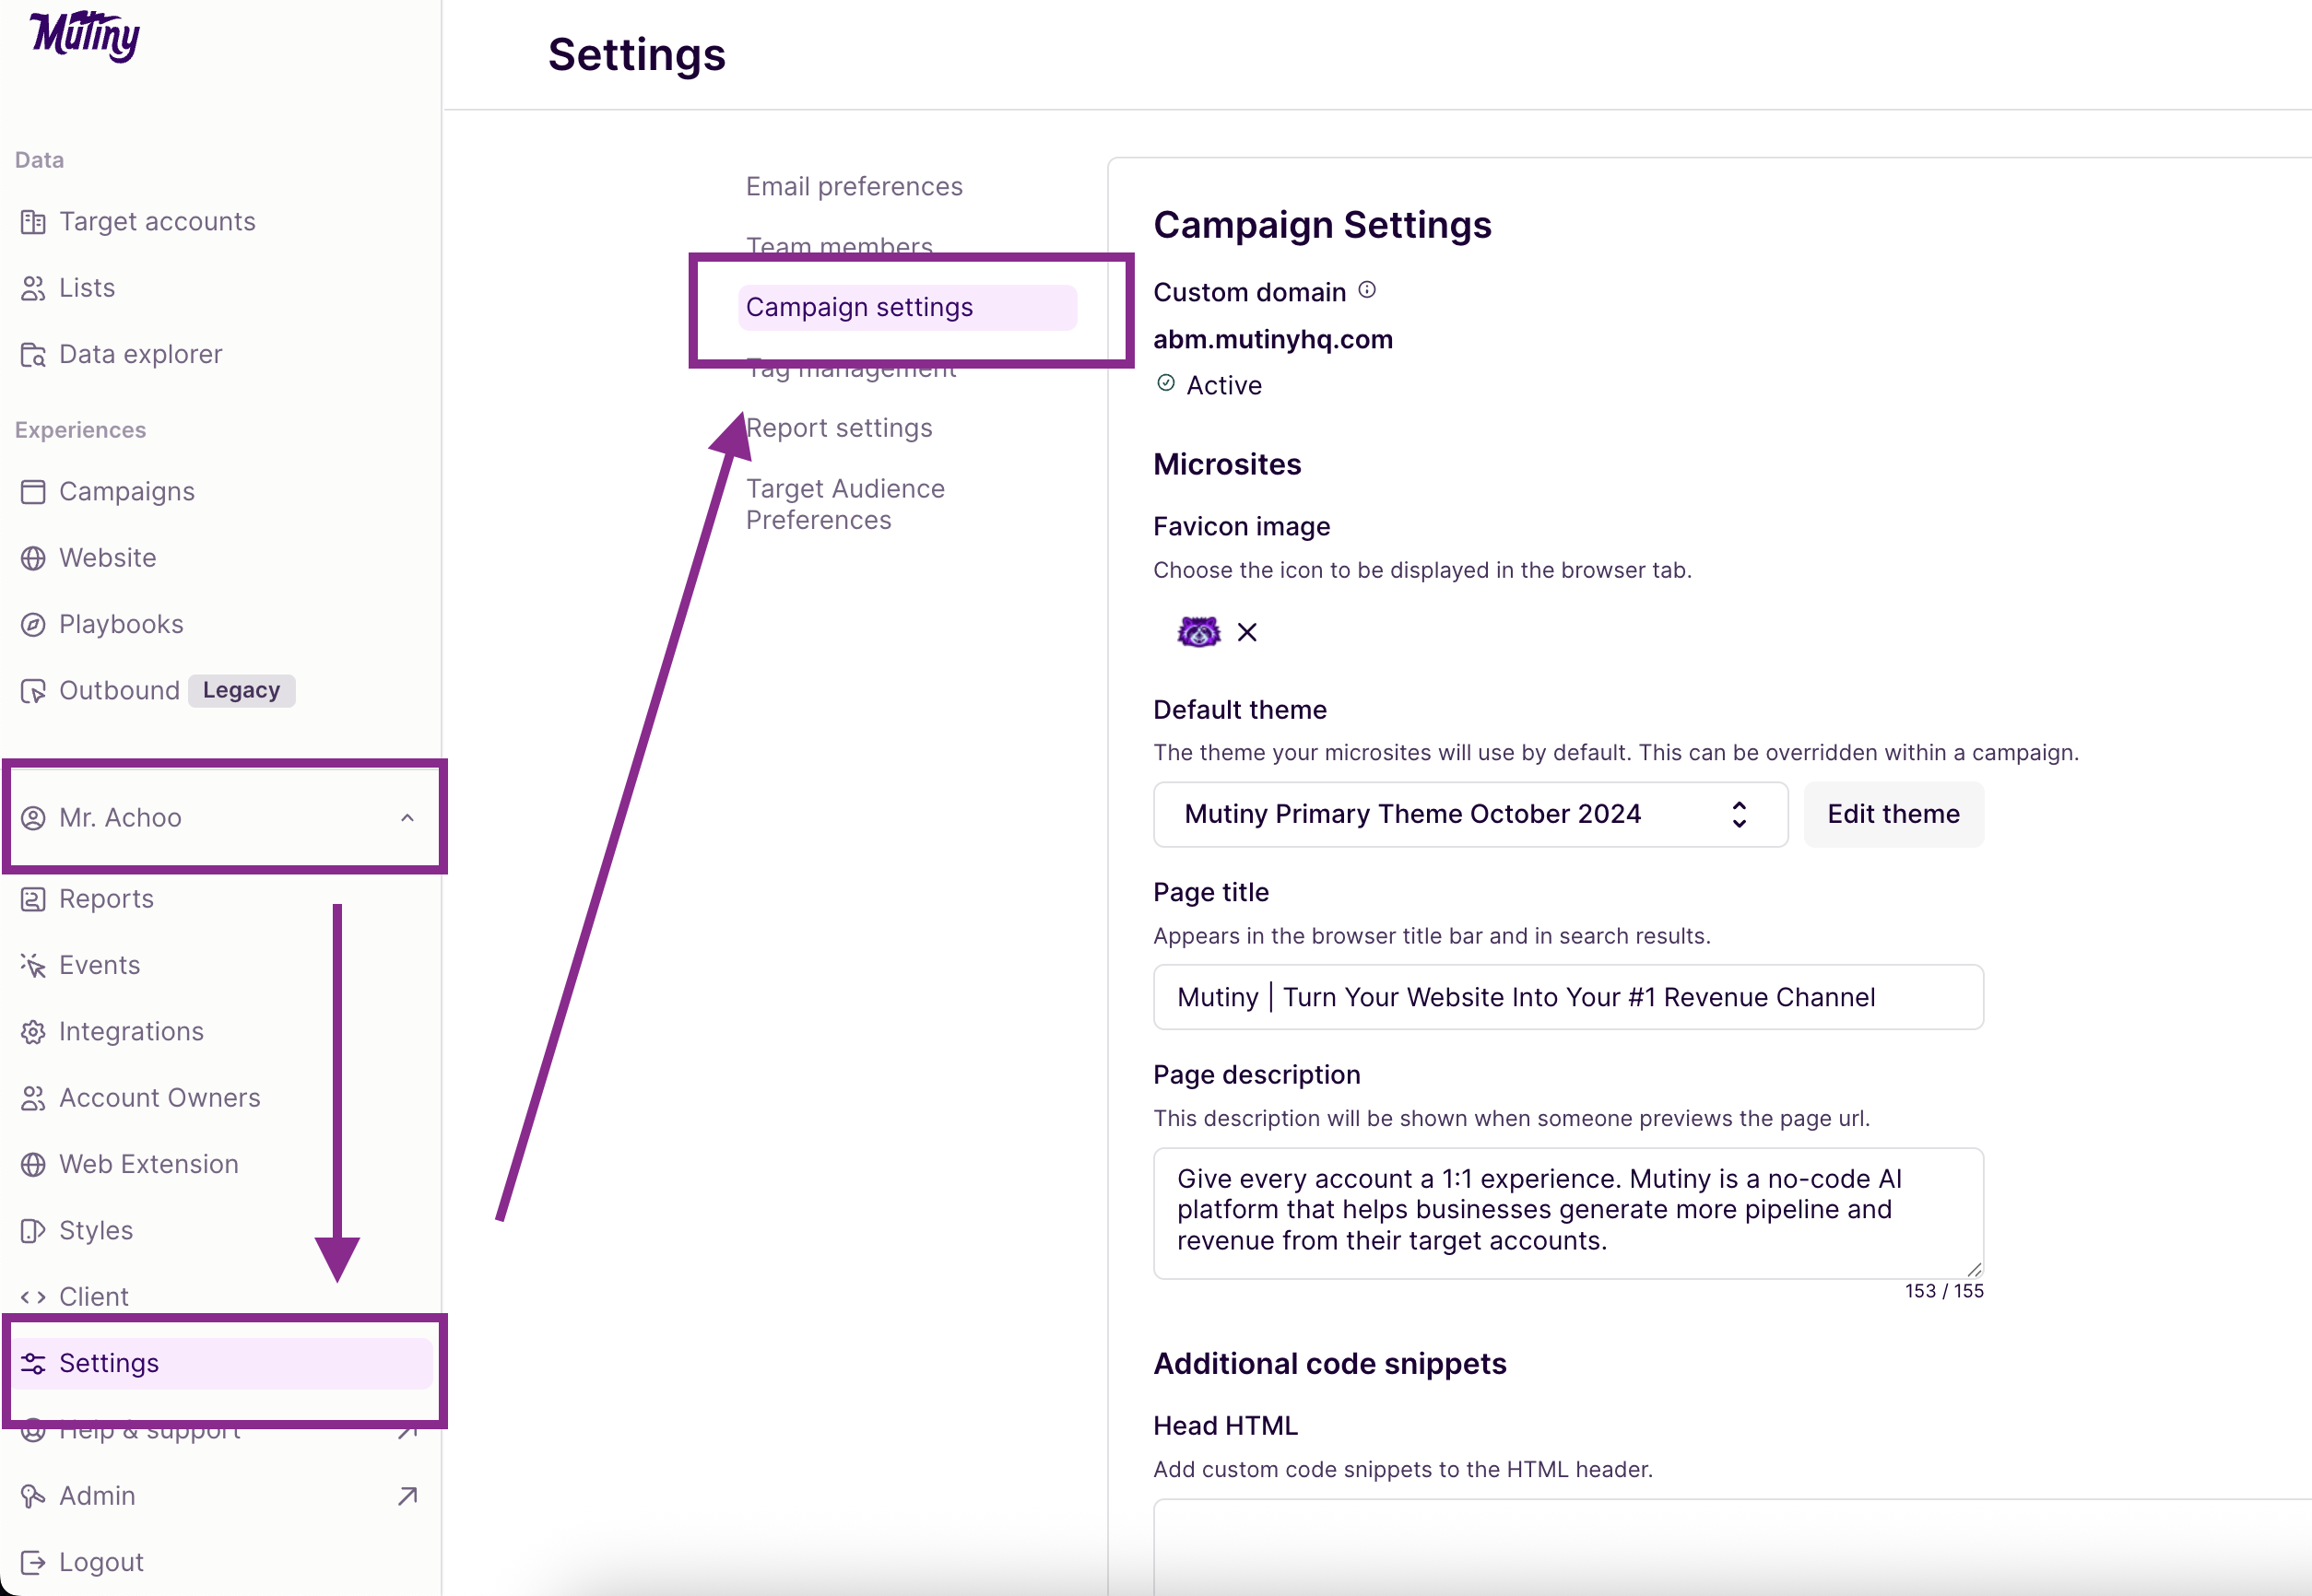Click the Active status label
The width and height of the screenshot is (2312, 1596).
pyautogui.click(x=1223, y=386)
